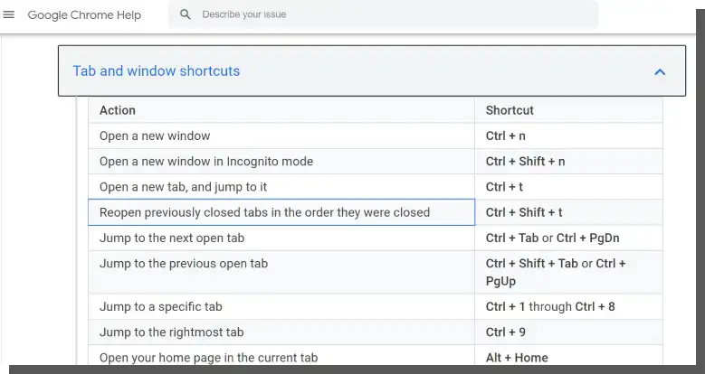Select the Alt + Home shortcut cell

[568, 358]
